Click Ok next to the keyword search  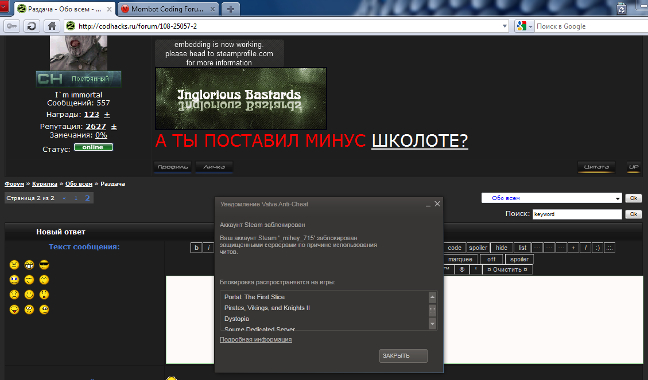point(633,214)
